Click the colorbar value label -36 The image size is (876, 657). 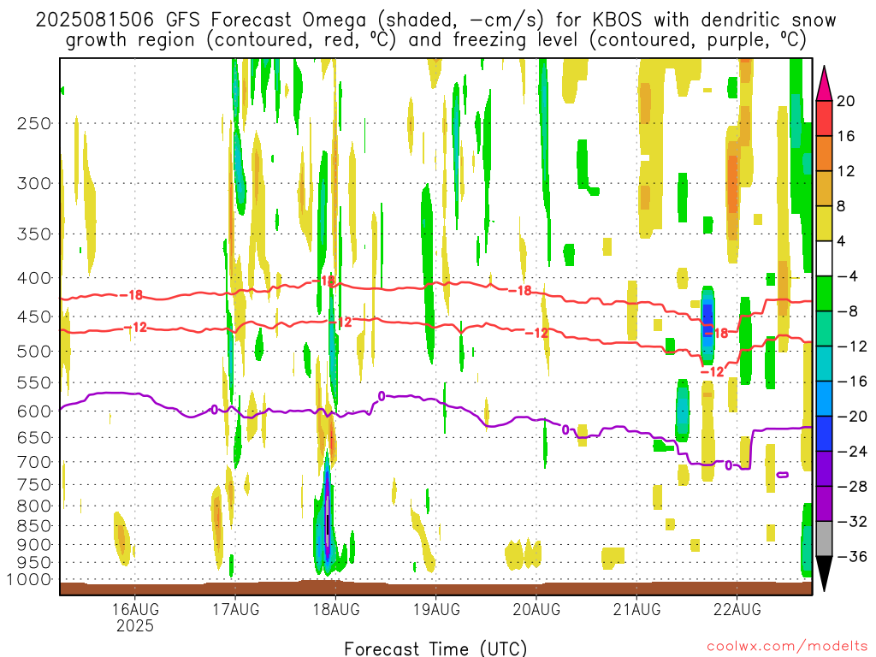[x=852, y=556]
